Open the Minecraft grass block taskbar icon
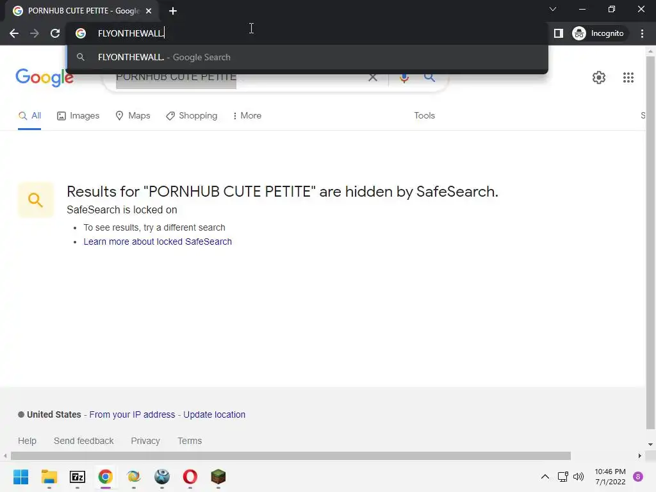Screen dimensions: 656x492 [218, 477]
